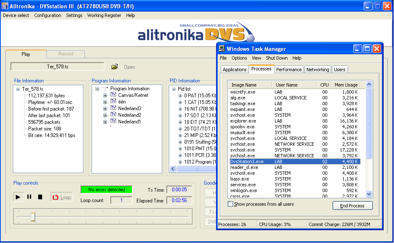The width and height of the screenshot is (394, 243).
Task: Switch to the Applications tab
Action: (235, 70)
